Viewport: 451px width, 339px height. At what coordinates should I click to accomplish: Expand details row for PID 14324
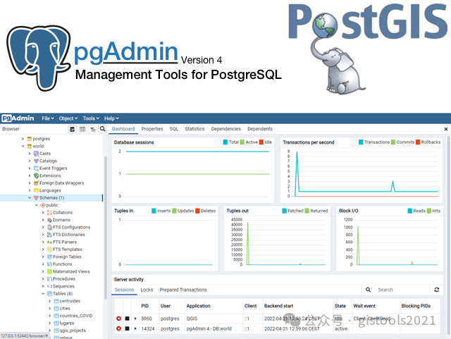pos(135,328)
